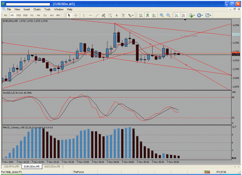Screen dimensions: 242x175
Task: Select the arrow cursor tool
Action: pos(69,15)
